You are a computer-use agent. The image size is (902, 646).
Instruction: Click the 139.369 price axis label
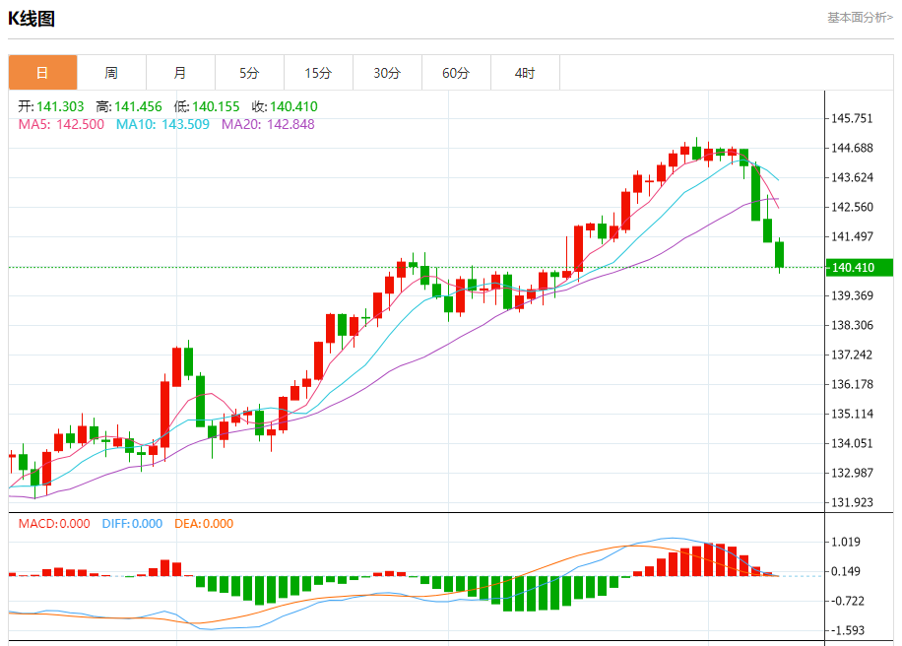pos(852,295)
